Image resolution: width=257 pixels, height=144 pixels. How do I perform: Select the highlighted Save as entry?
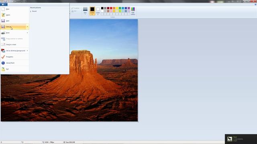(13, 27)
